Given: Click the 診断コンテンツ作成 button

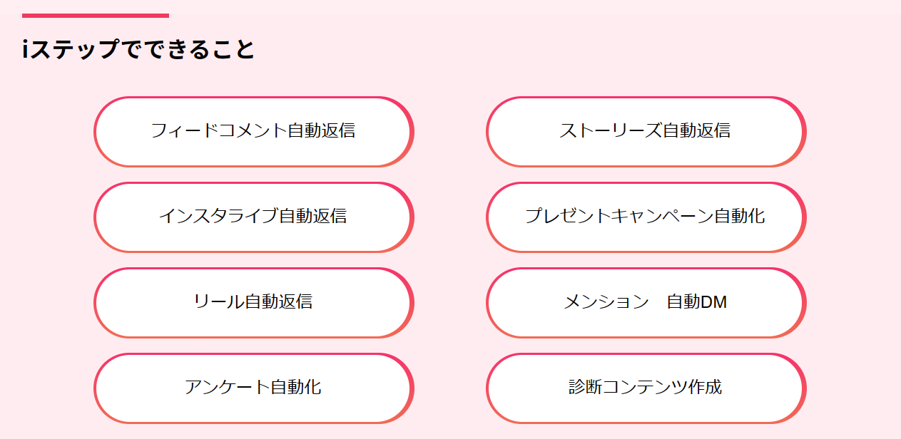Looking at the screenshot, I should click(x=646, y=388).
